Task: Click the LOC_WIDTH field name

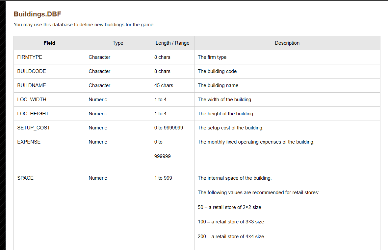Action: tap(32, 100)
